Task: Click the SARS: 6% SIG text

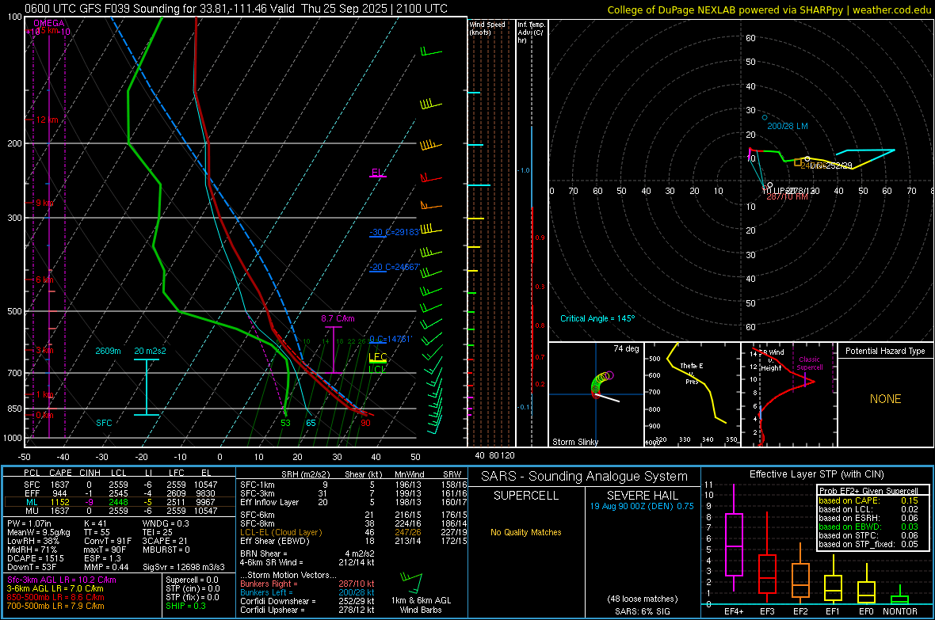Action: [x=642, y=611]
